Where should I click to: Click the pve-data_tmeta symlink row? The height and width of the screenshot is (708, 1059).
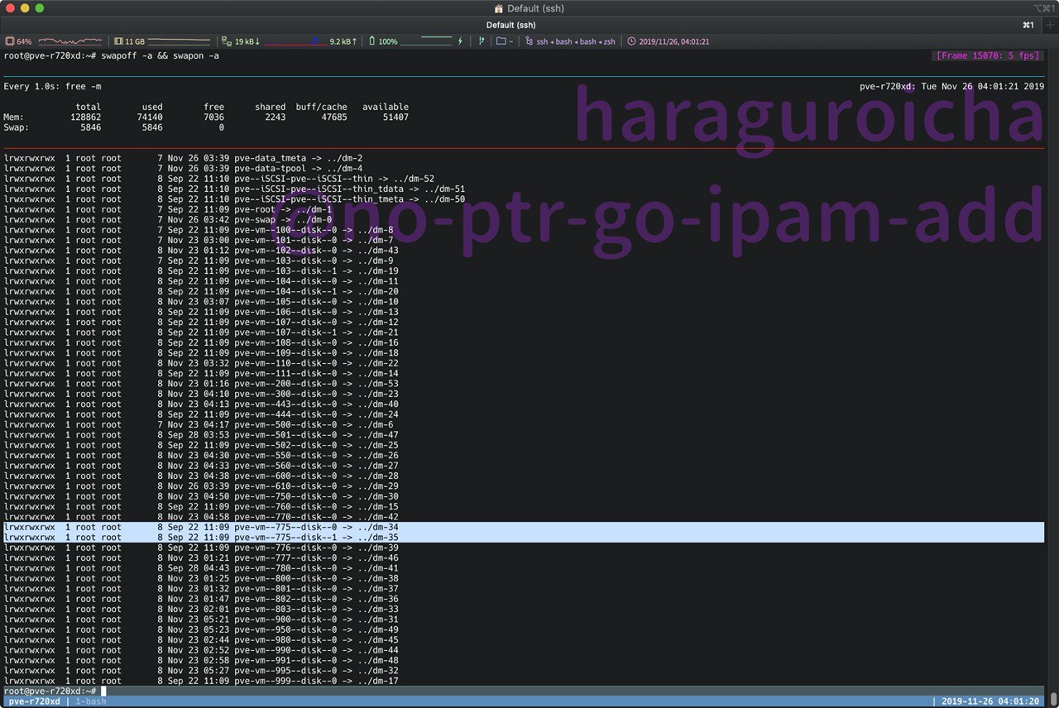(183, 158)
